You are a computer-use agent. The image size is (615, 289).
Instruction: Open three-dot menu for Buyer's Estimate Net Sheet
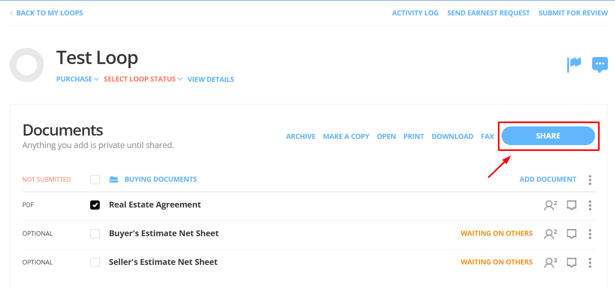tap(590, 234)
